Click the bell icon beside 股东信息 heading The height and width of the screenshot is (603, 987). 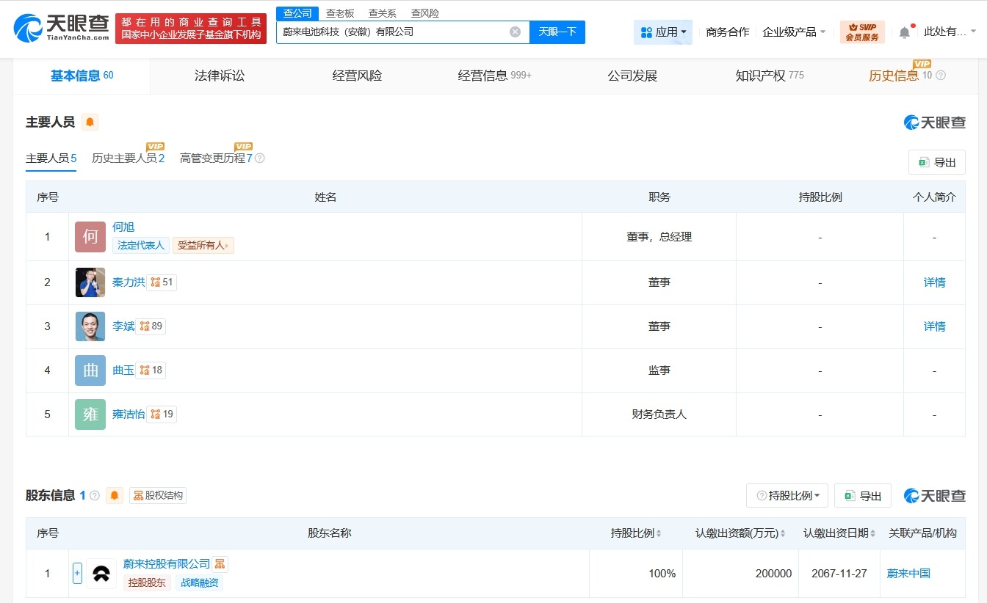(114, 495)
